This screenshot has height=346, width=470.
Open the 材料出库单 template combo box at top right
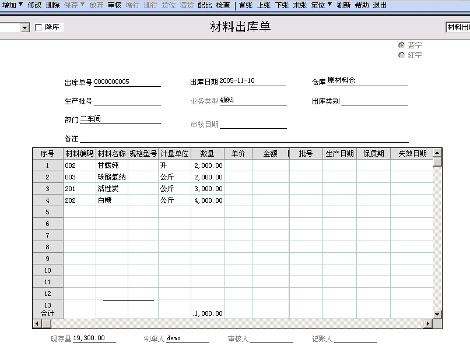458,27
